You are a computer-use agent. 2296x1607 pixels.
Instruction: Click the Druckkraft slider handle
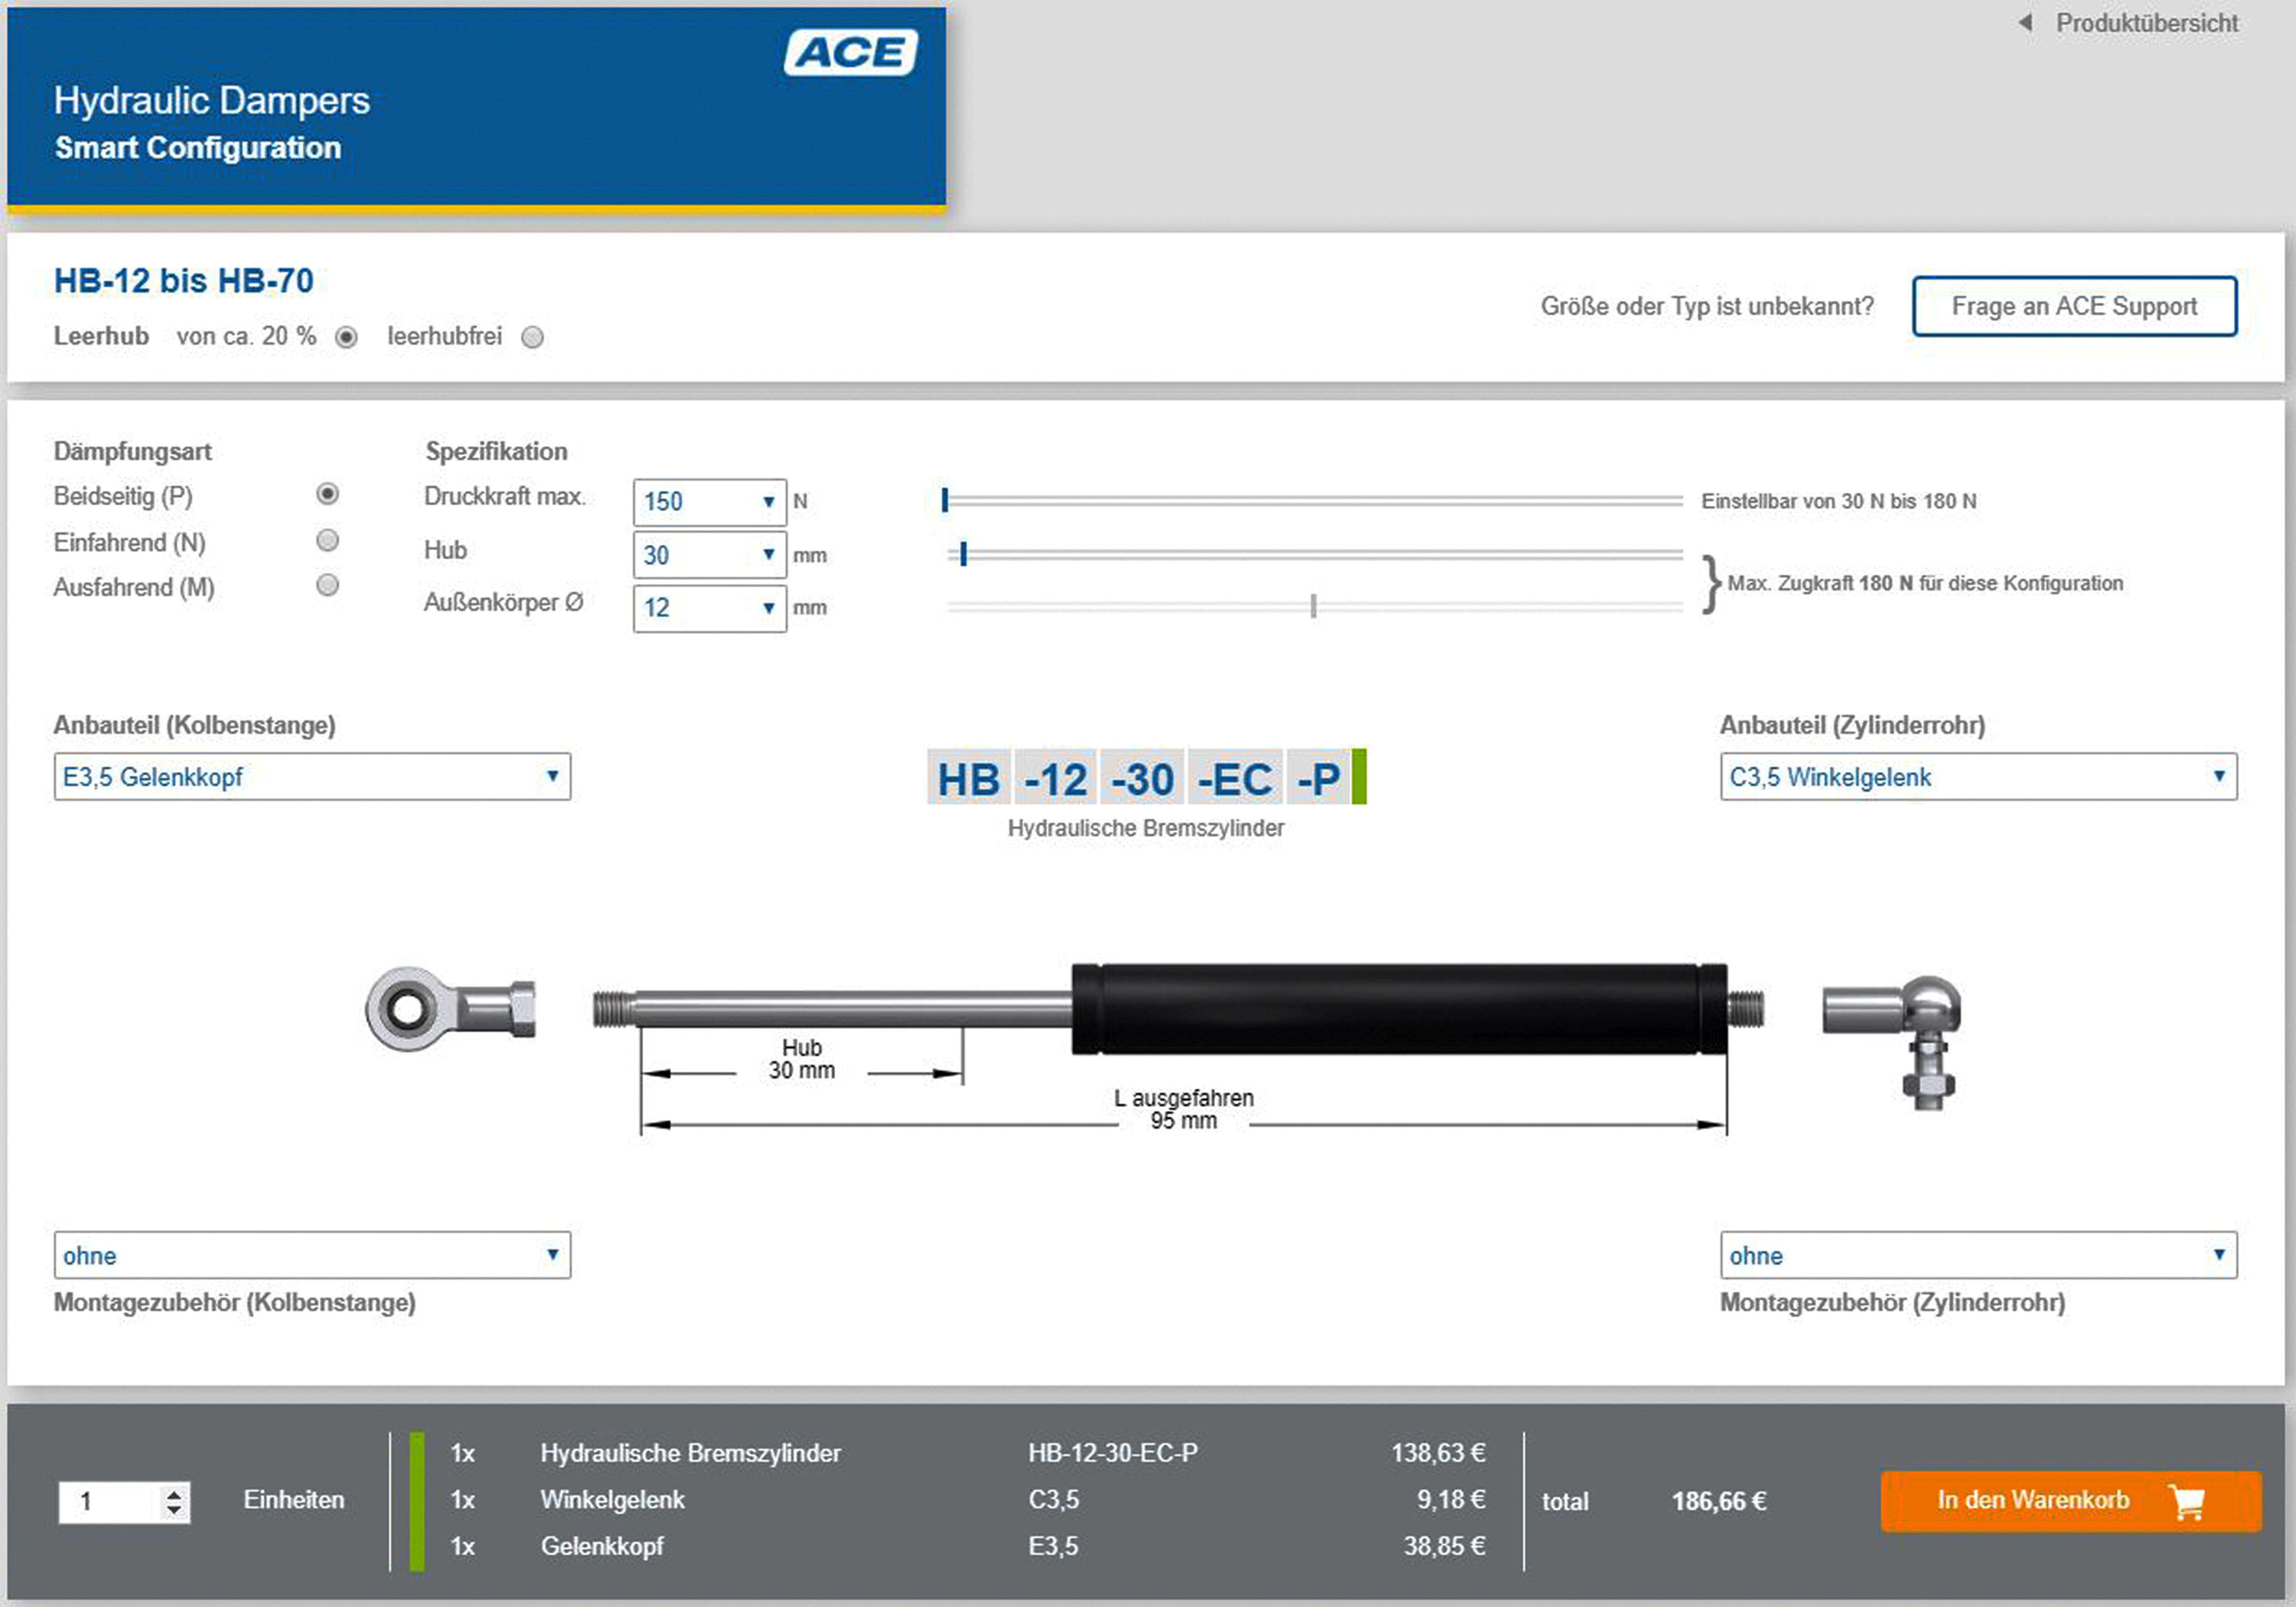pyautogui.click(x=944, y=500)
